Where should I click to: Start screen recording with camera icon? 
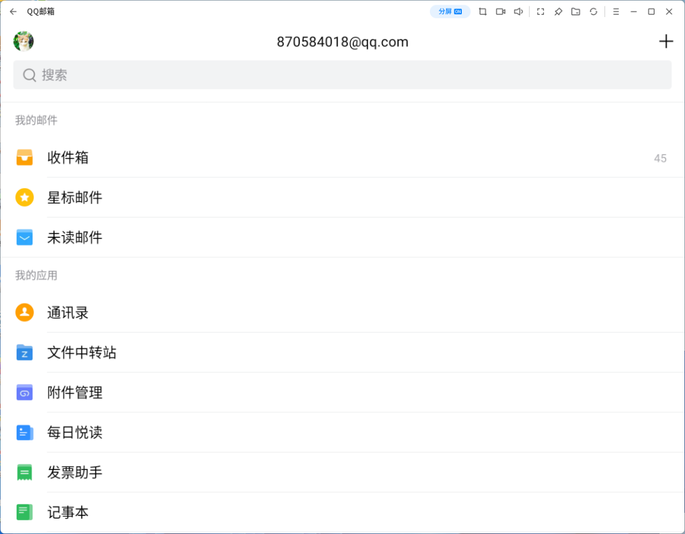click(x=501, y=11)
